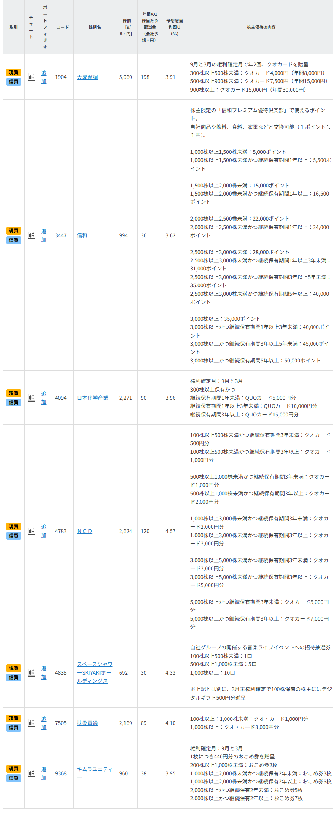Screen dimensions: 333x814
Task: Click 信買 button for 日本化学産業
Action: coord(14,402)
